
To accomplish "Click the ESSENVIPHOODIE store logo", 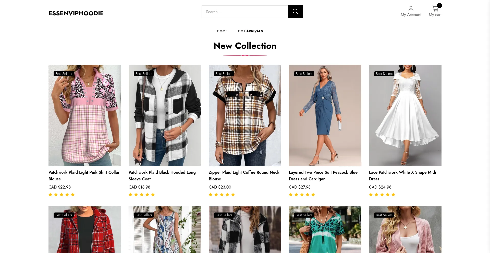I will pos(76,13).
